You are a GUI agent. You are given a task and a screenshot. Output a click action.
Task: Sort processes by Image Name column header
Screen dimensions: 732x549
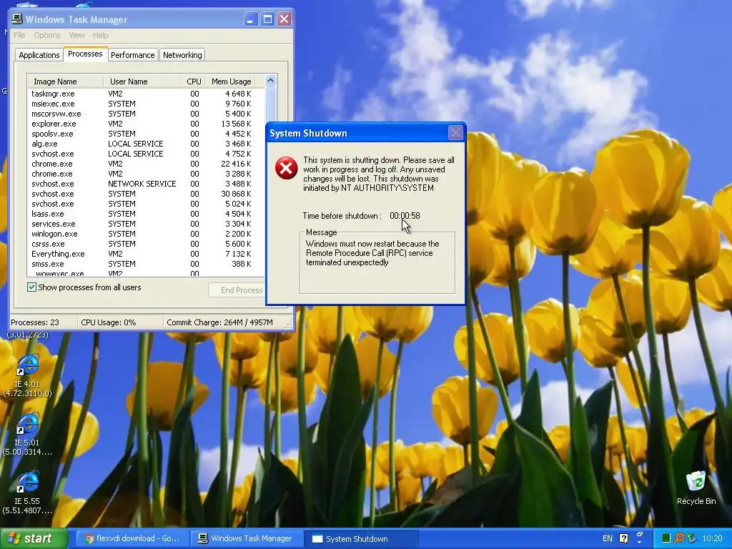click(x=65, y=81)
